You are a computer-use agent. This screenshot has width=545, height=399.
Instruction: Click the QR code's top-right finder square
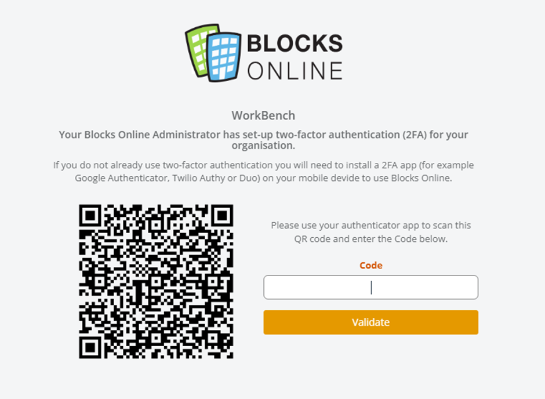coord(222,216)
